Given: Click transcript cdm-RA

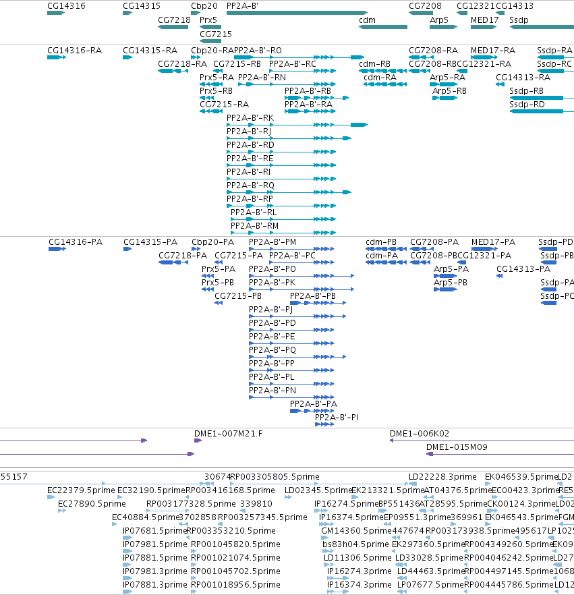Looking at the screenshot, I should (385, 84).
